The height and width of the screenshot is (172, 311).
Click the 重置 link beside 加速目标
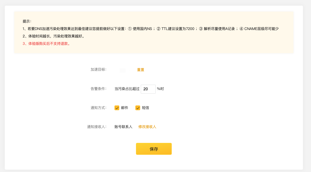click(x=140, y=70)
